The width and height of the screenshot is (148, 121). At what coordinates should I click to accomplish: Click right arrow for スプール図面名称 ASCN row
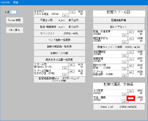coord(130,72)
